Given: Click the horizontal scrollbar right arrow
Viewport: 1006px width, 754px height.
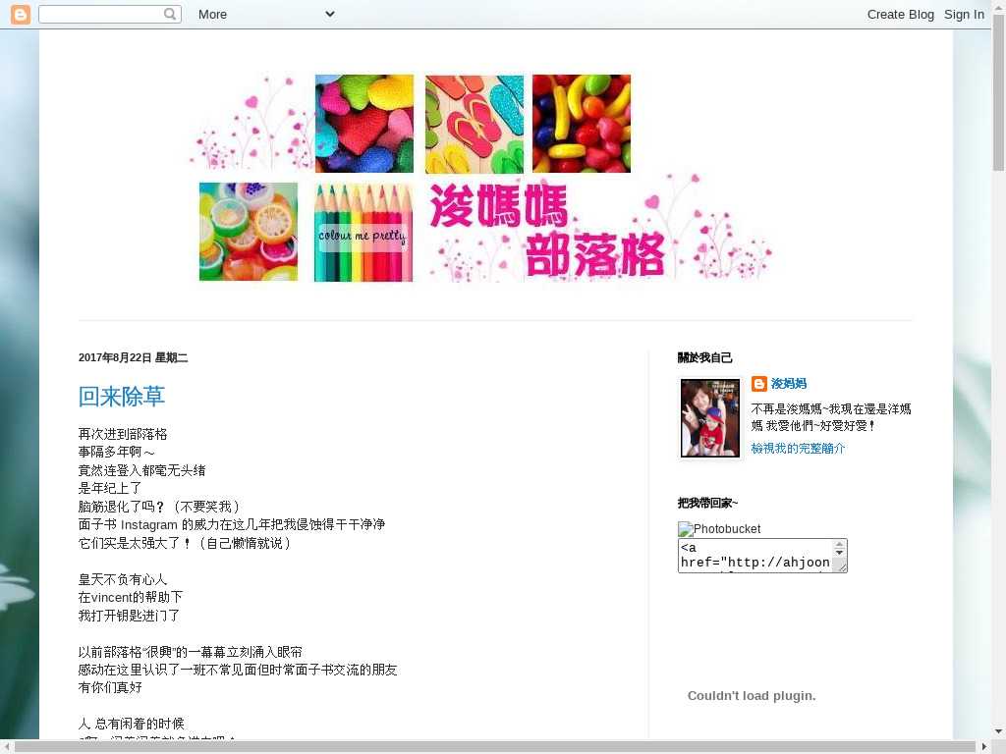Looking at the screenshot, I should [x=983, y=746].
